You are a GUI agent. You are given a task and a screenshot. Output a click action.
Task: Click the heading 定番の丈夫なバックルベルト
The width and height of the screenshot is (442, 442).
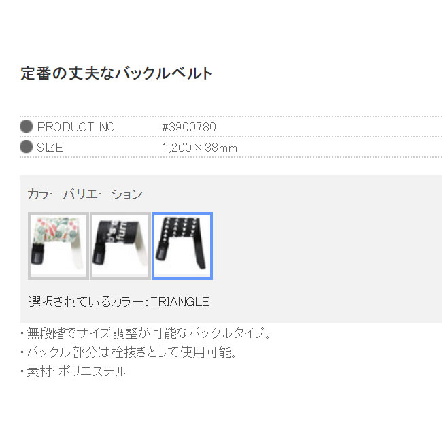coord(116,73)
